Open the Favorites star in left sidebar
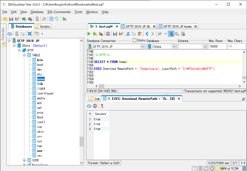247x171 pixels. click(3, 44)
